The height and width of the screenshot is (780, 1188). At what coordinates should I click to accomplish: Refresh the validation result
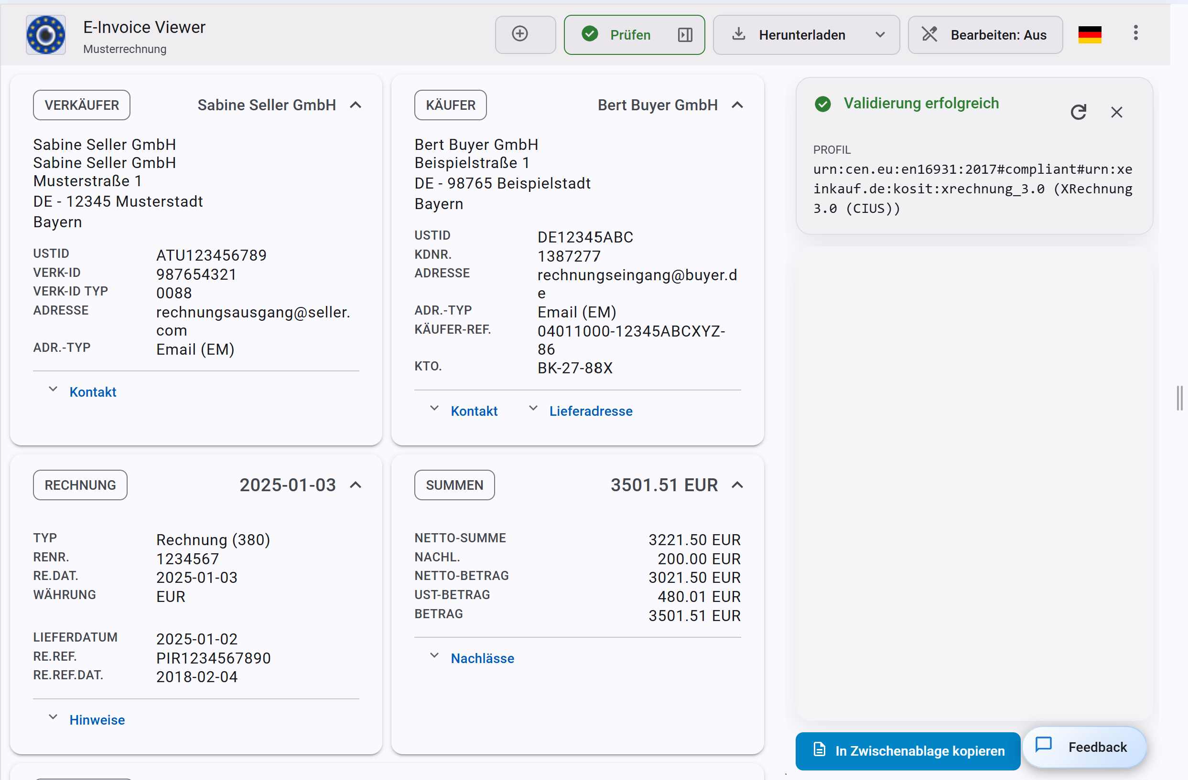click(1078, 112)
